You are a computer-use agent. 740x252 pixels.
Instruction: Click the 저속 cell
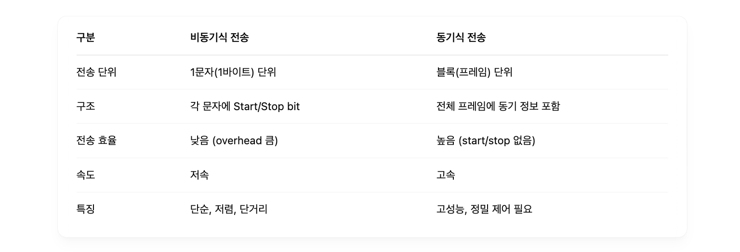coord(199,175)
